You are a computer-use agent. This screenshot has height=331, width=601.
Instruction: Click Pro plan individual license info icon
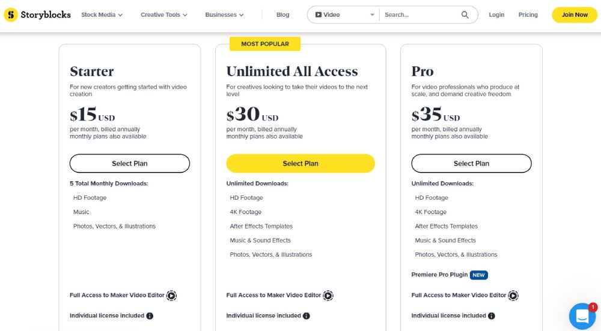pyautogui.click(x=491, y=316)
